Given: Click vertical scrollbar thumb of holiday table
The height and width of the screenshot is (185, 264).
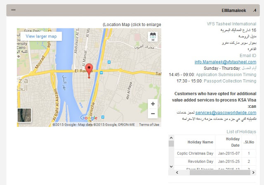Looking at the screenshot, I should pyautogui.click(x=171, y=144).
